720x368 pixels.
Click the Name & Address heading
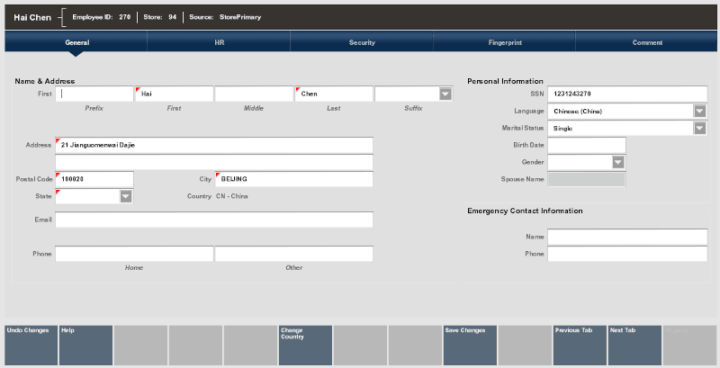point(44,81)
